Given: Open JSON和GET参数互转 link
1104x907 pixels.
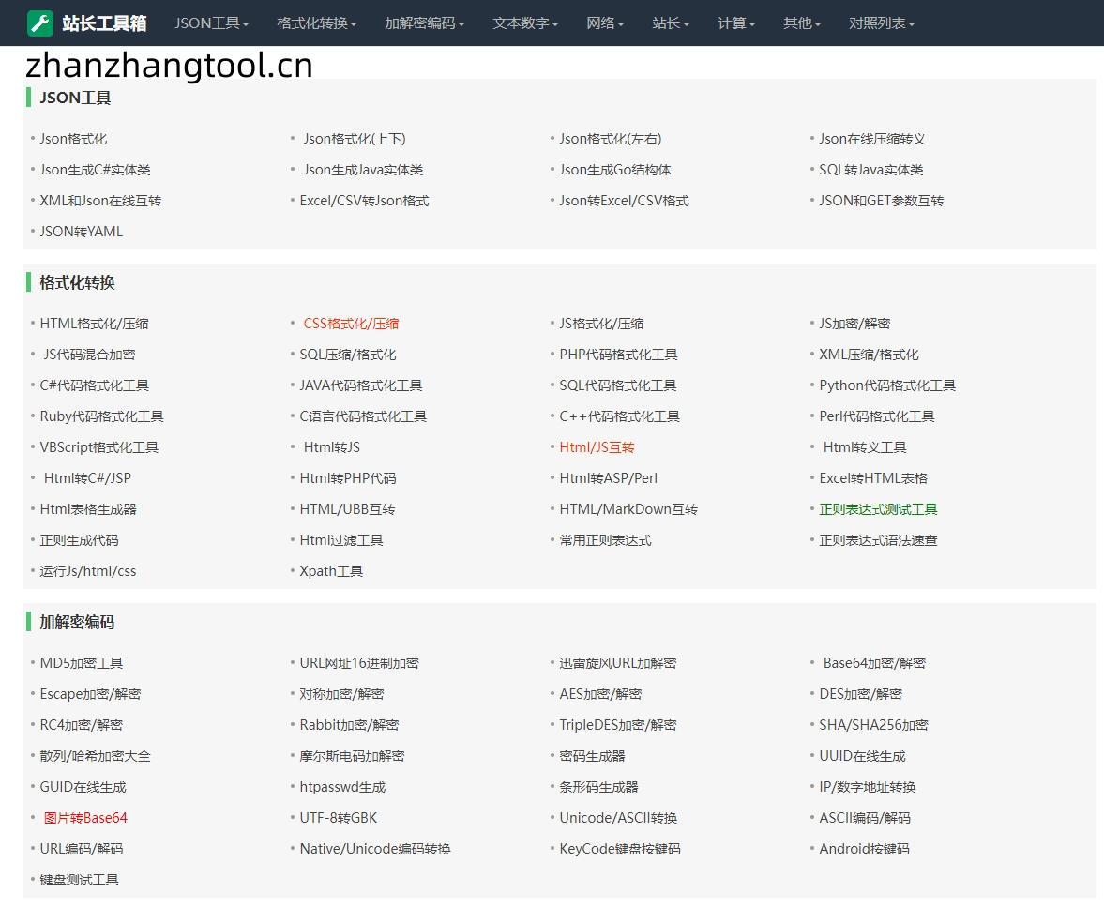Looking at the screenshot, I should 882,201.
